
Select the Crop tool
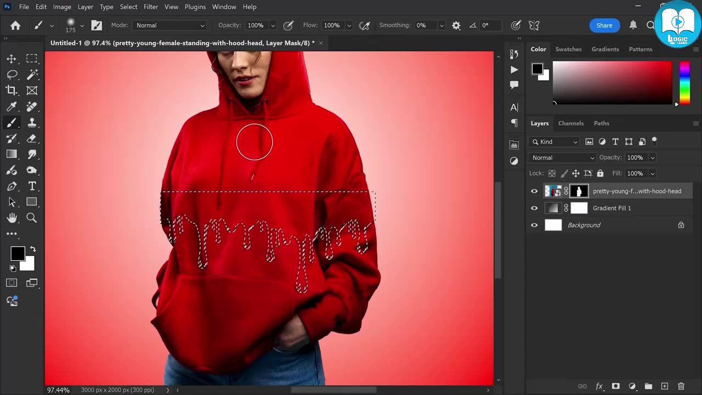tap(12, 91)
